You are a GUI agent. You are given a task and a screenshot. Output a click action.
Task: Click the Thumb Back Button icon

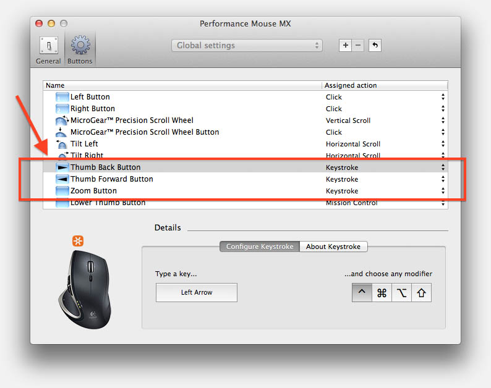click(62, 167)
